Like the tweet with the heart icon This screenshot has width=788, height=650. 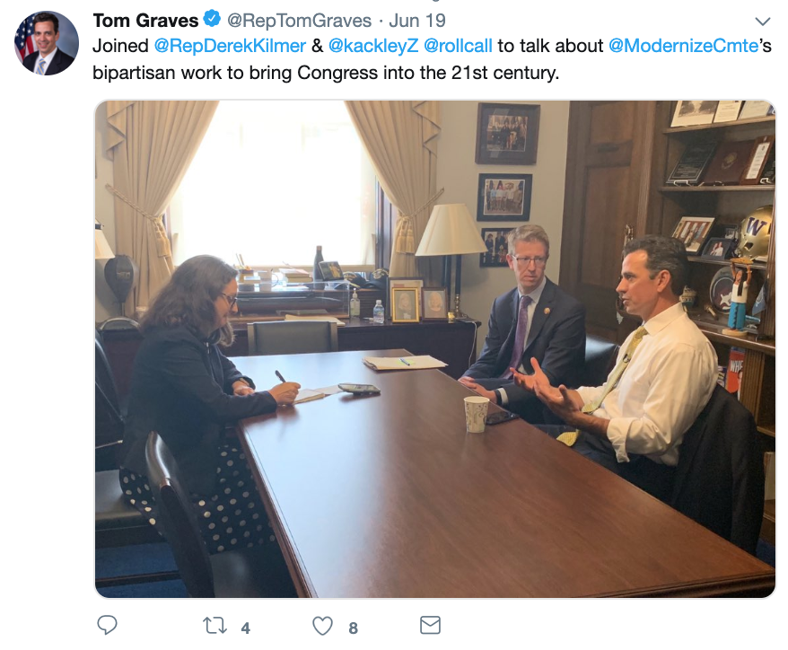point(322,626)
